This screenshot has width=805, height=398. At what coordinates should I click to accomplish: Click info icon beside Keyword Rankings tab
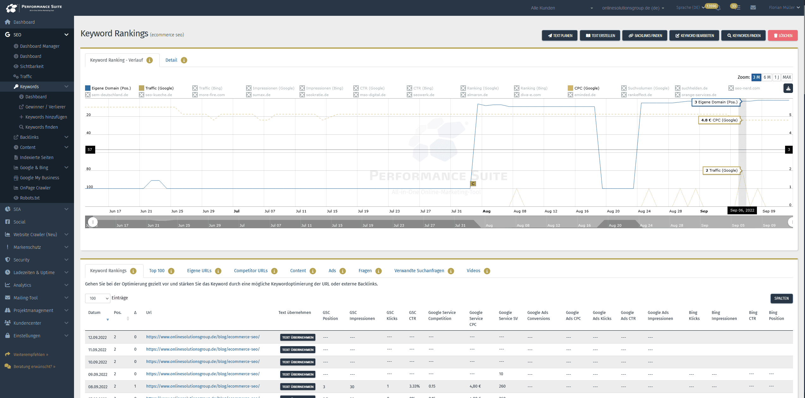pos(133,271)
